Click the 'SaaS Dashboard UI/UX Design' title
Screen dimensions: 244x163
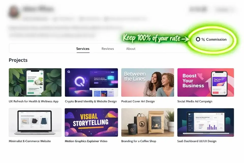pyautogui.click(x=197, y=141)
